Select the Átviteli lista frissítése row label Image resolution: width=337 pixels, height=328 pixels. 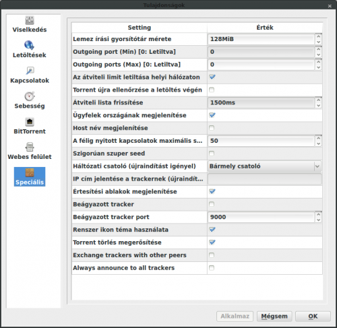(x=108, y=103)
